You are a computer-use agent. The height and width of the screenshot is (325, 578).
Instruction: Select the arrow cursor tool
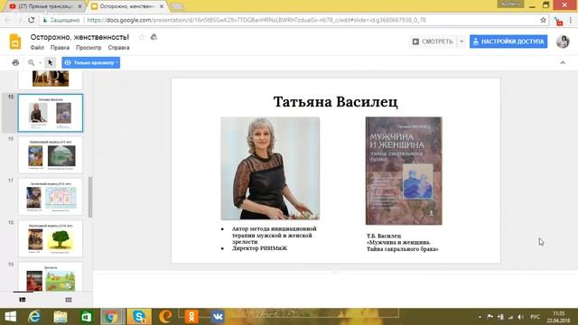(51, 62)
